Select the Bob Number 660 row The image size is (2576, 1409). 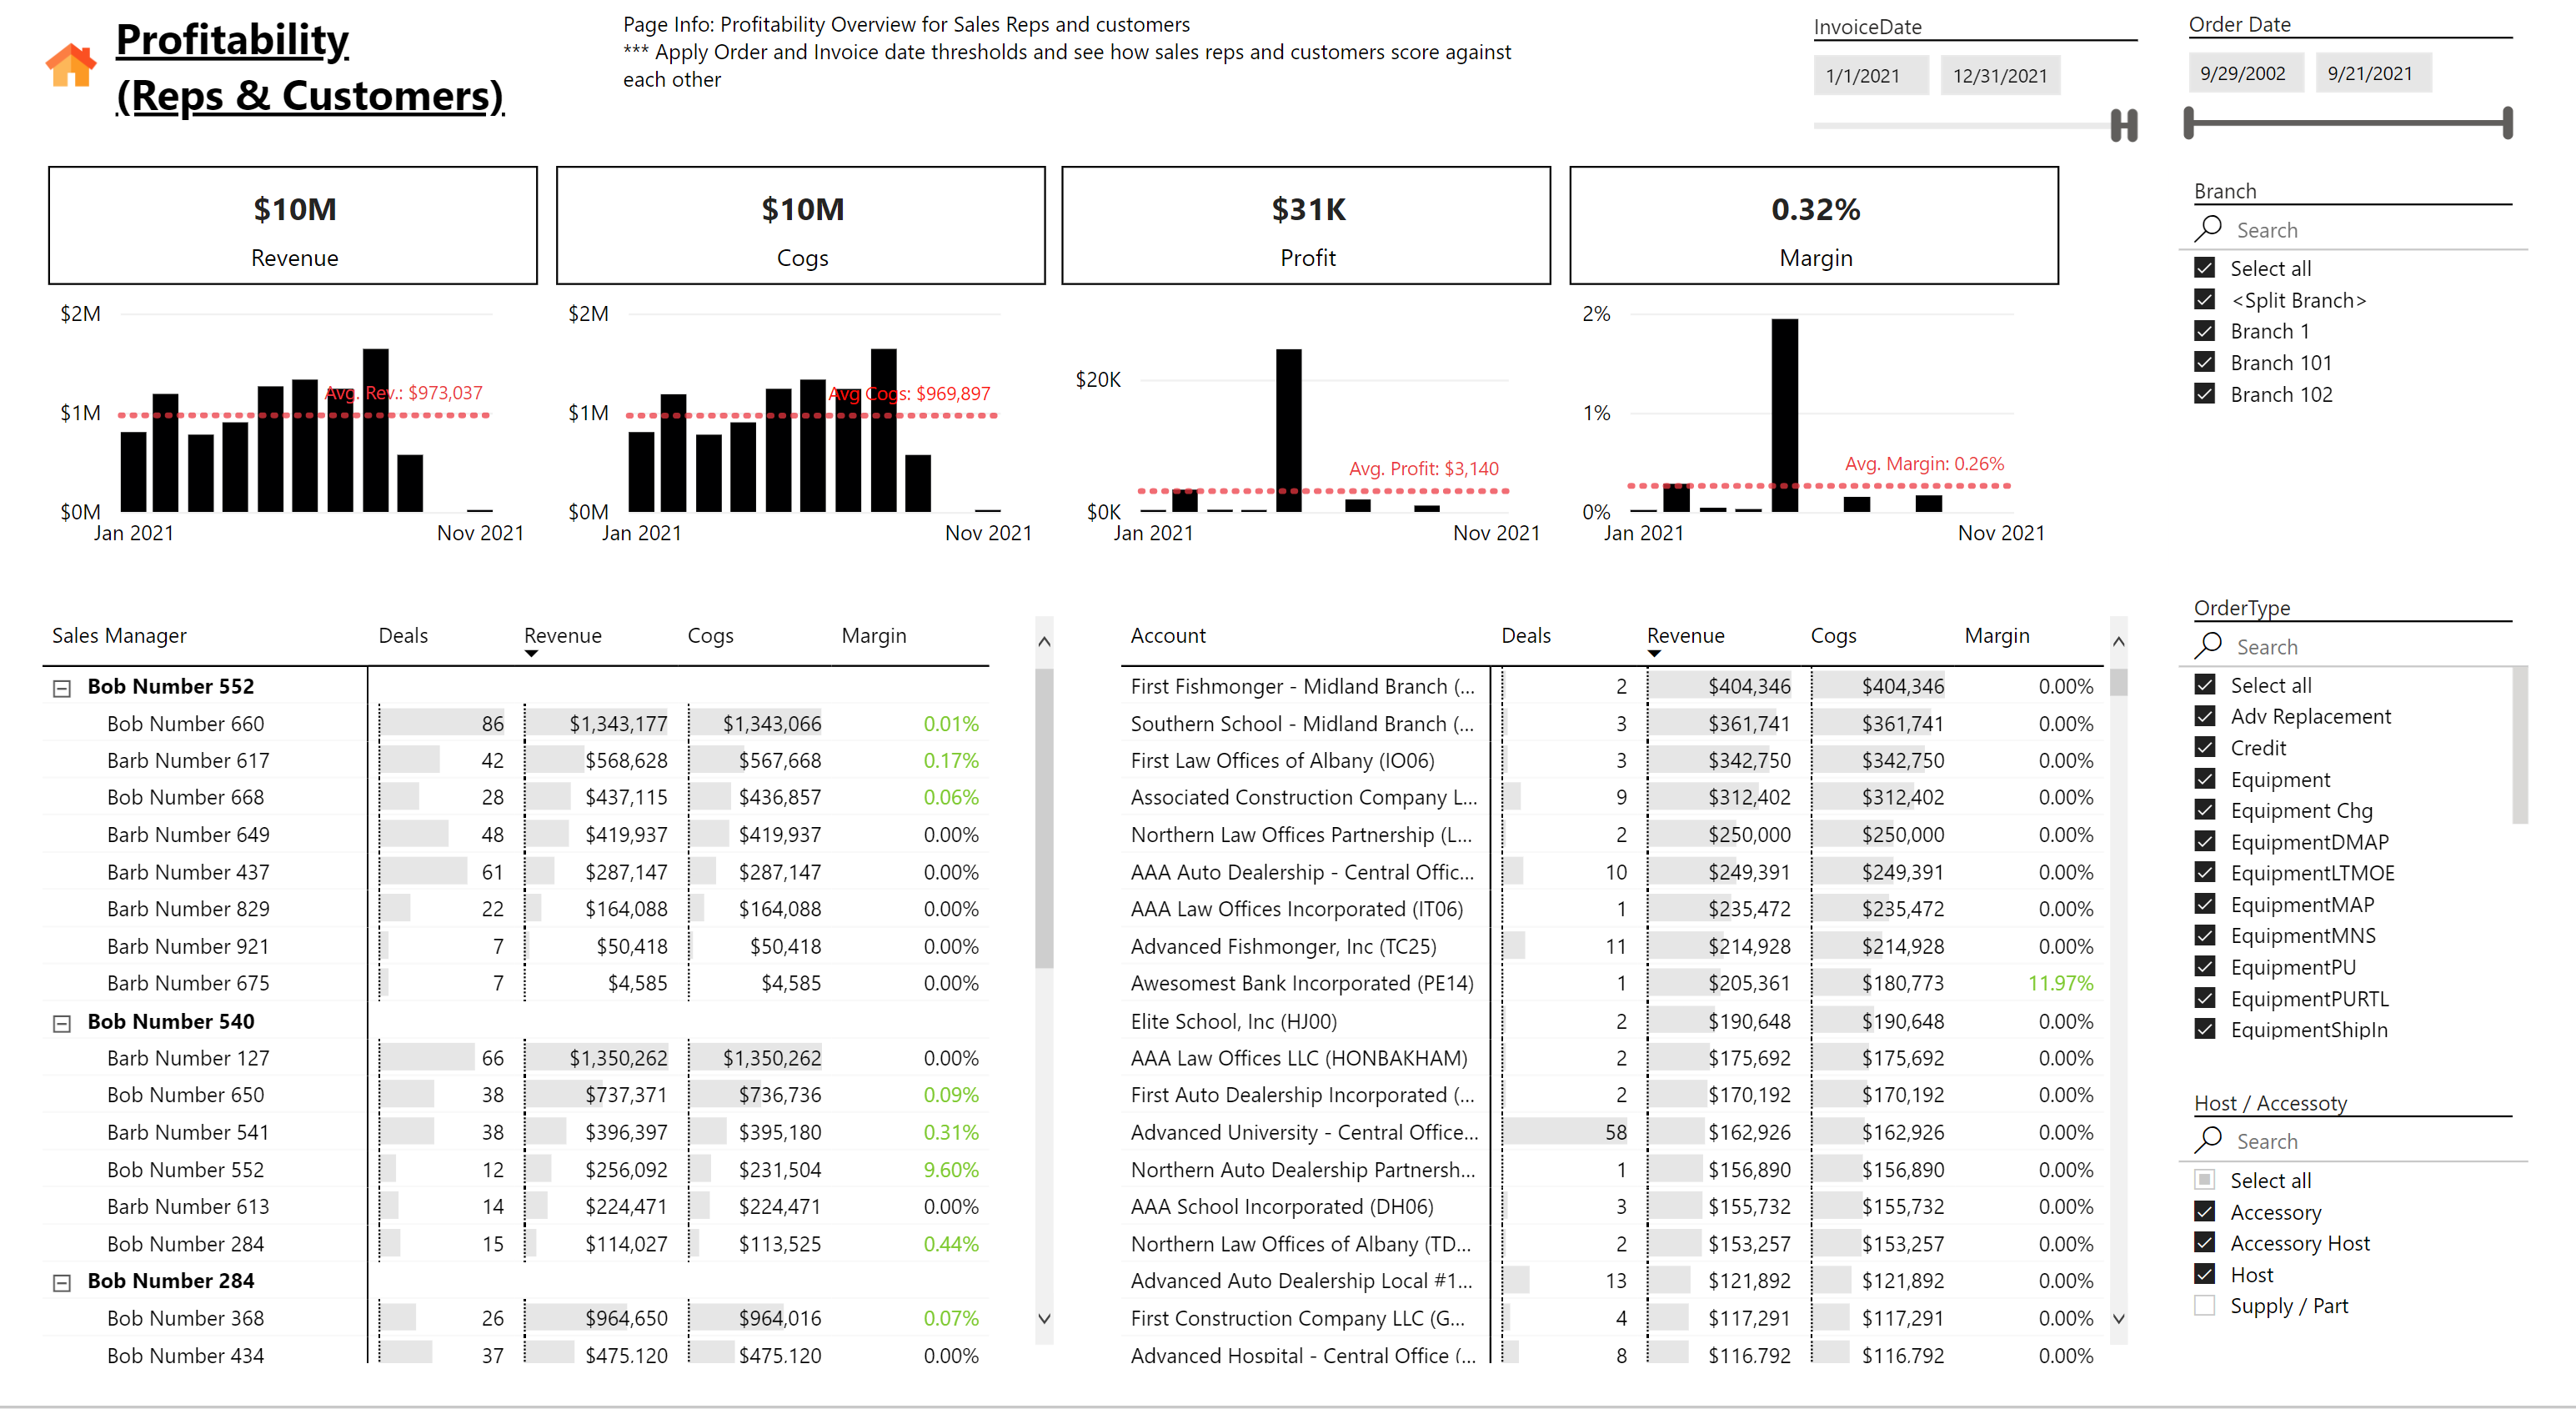[x=515, y=723]
